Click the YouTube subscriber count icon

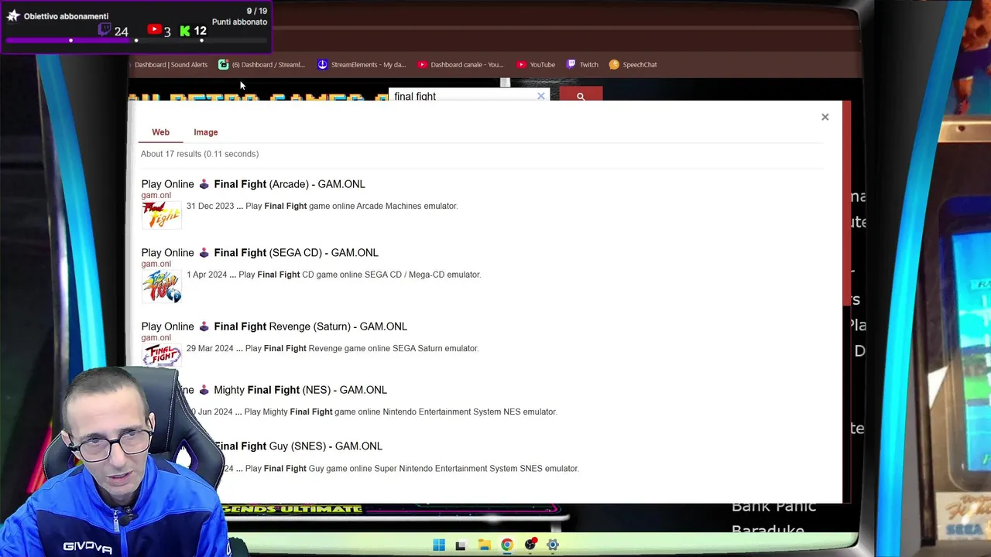click(154, 30)
